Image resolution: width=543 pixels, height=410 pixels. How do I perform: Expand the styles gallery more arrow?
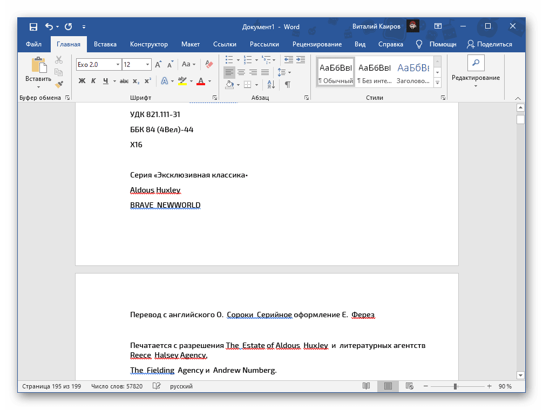pos(438,83)
